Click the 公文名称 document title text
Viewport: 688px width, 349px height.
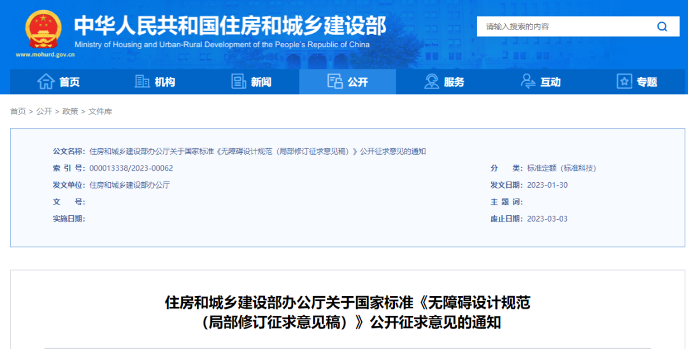pyautogui.click(x=257, y=152)
